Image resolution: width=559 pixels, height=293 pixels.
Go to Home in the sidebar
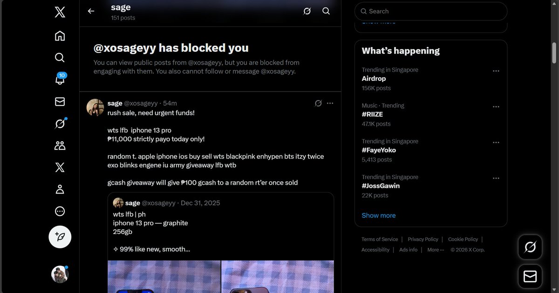click(60, 36)
